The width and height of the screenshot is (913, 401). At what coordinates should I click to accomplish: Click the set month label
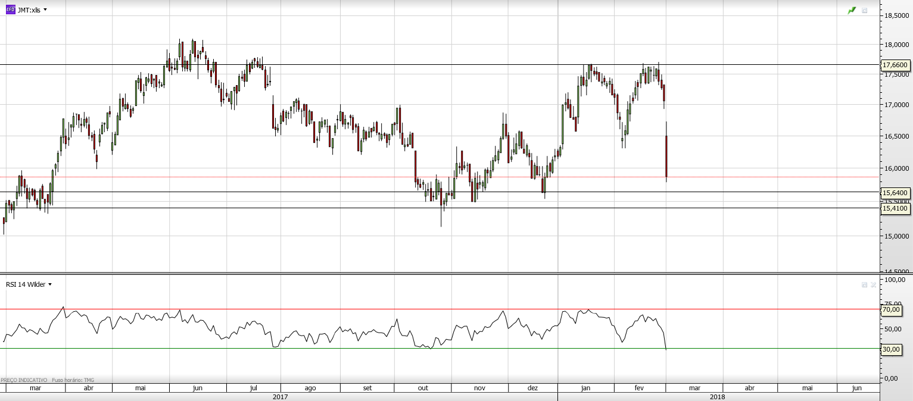(367, 388)
